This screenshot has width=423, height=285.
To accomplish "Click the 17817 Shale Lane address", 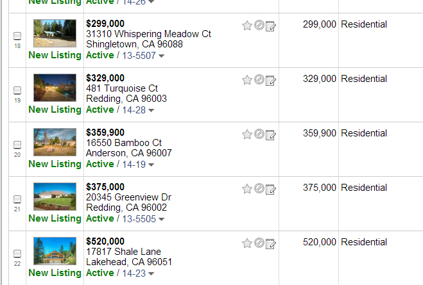I will pos(123,252).
